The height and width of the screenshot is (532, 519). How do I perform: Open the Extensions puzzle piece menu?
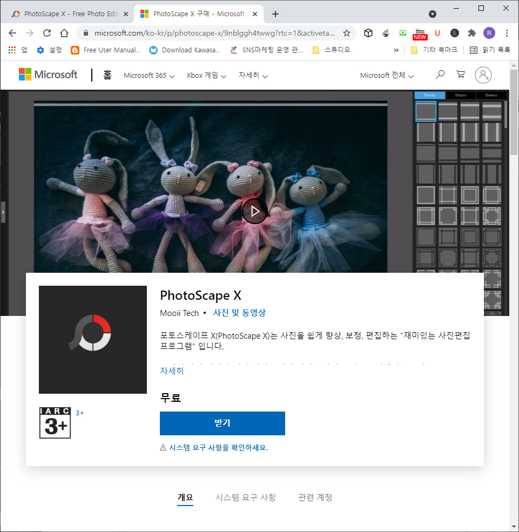(x=472, y=33)
